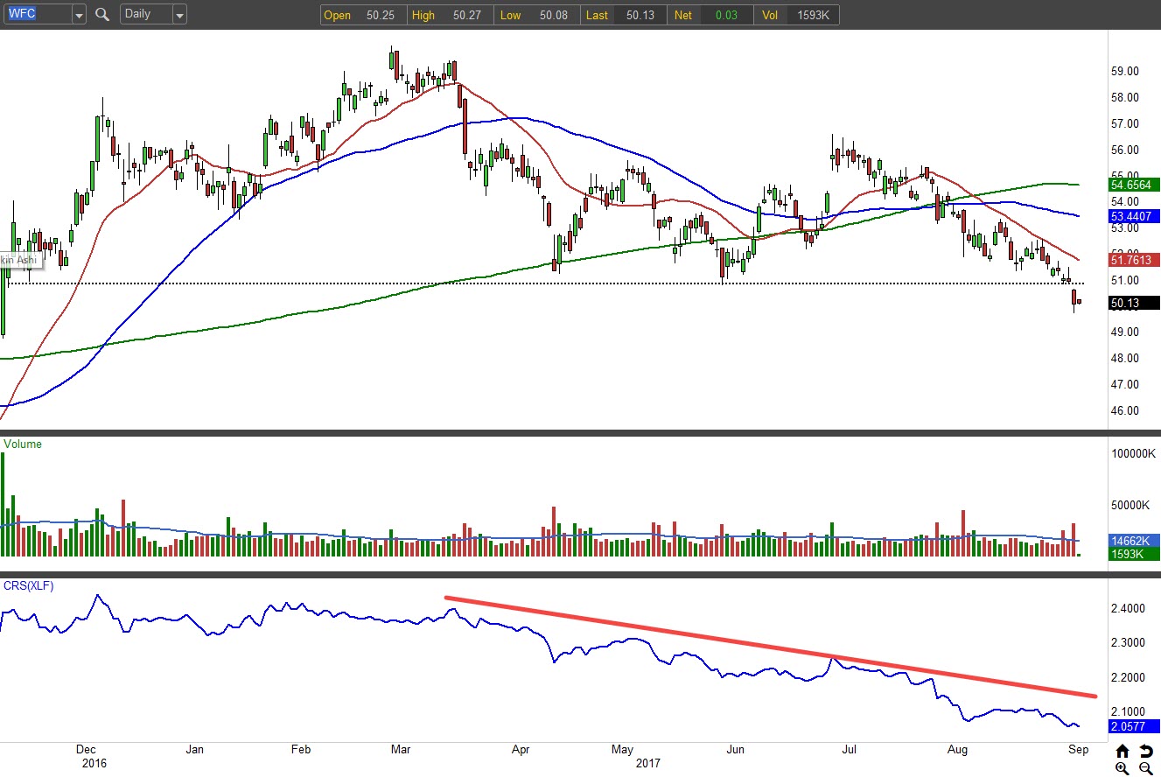1161x777 pixels.
Task: Zoom out with the minus magnifier
Action: coord(1145,768)
